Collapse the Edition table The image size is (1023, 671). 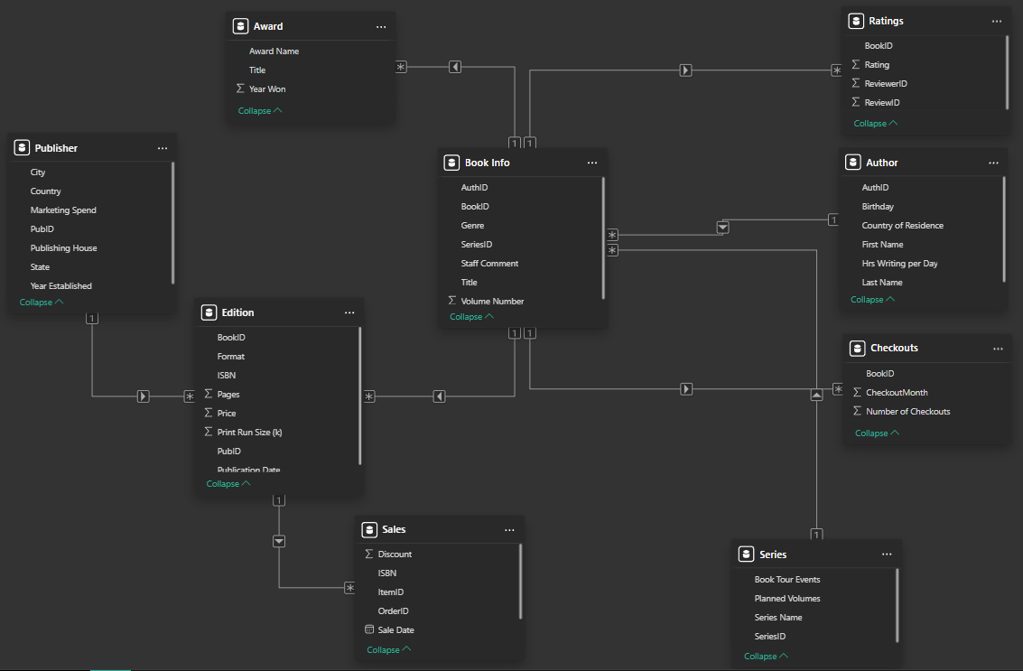coord(228,484)
